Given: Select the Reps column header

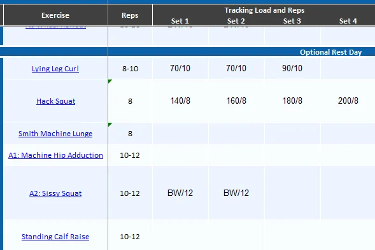Looking at the screenshot, I should coord(130,15).
